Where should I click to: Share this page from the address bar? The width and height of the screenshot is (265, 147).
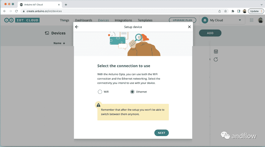coord(220,11)
